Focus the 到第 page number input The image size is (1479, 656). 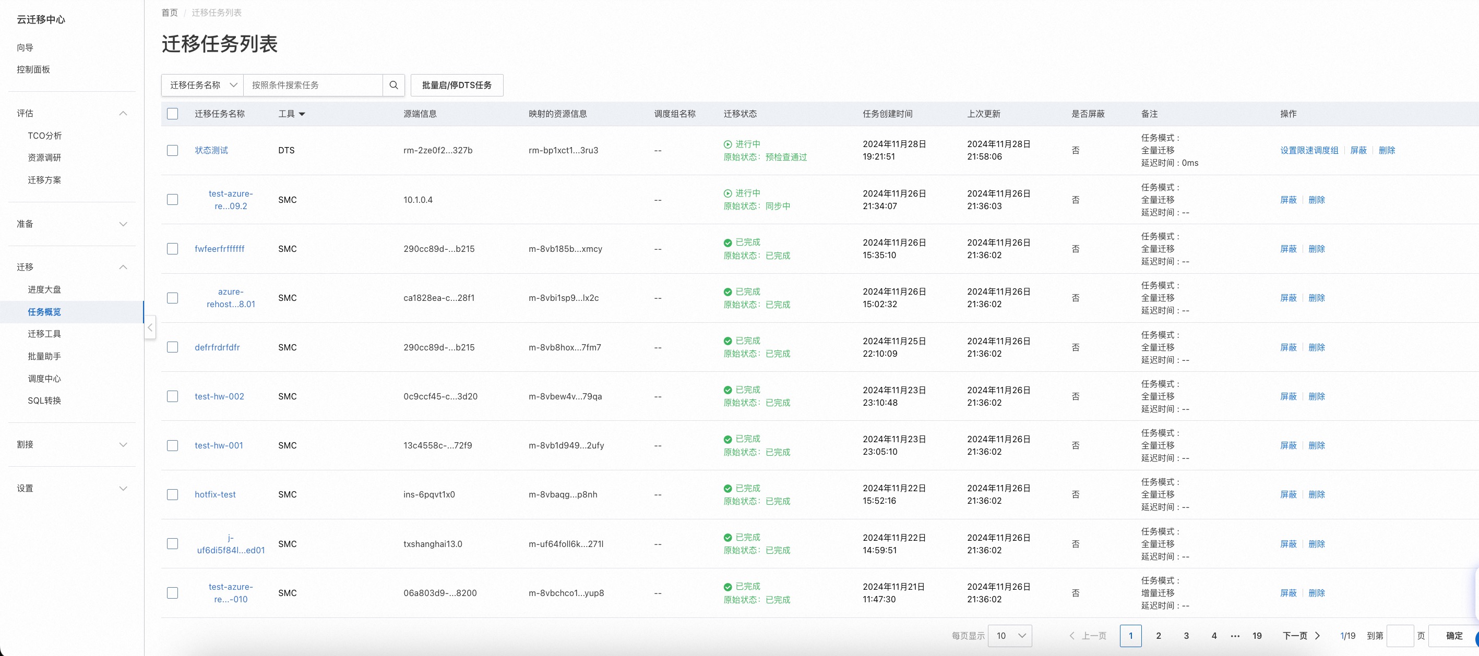click(1400, 636)
